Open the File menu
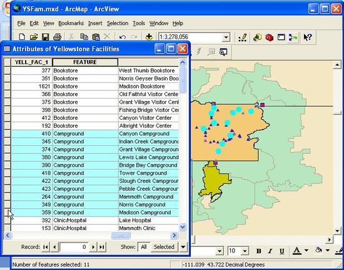 coord(21,23)
